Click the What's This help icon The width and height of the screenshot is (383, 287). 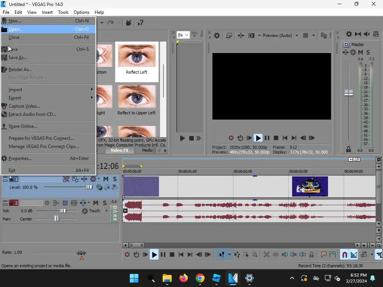(x=140, y=23)
